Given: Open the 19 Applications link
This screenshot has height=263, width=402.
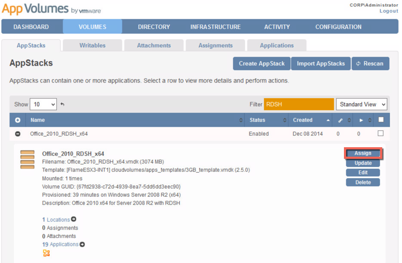Looking at the screenshot, I should pyautogui.click(x=60, y=244).
